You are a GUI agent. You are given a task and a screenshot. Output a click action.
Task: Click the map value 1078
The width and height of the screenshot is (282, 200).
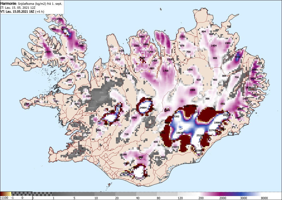[x=118, y=60]
